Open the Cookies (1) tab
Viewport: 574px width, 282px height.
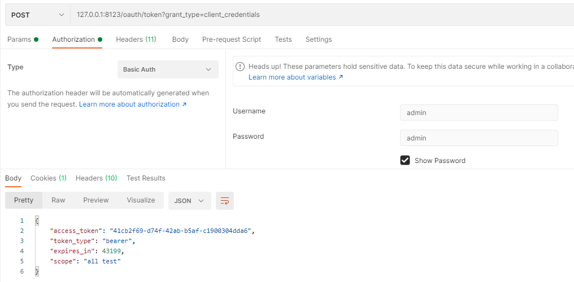pyautogui.click(x=49, y=178)
